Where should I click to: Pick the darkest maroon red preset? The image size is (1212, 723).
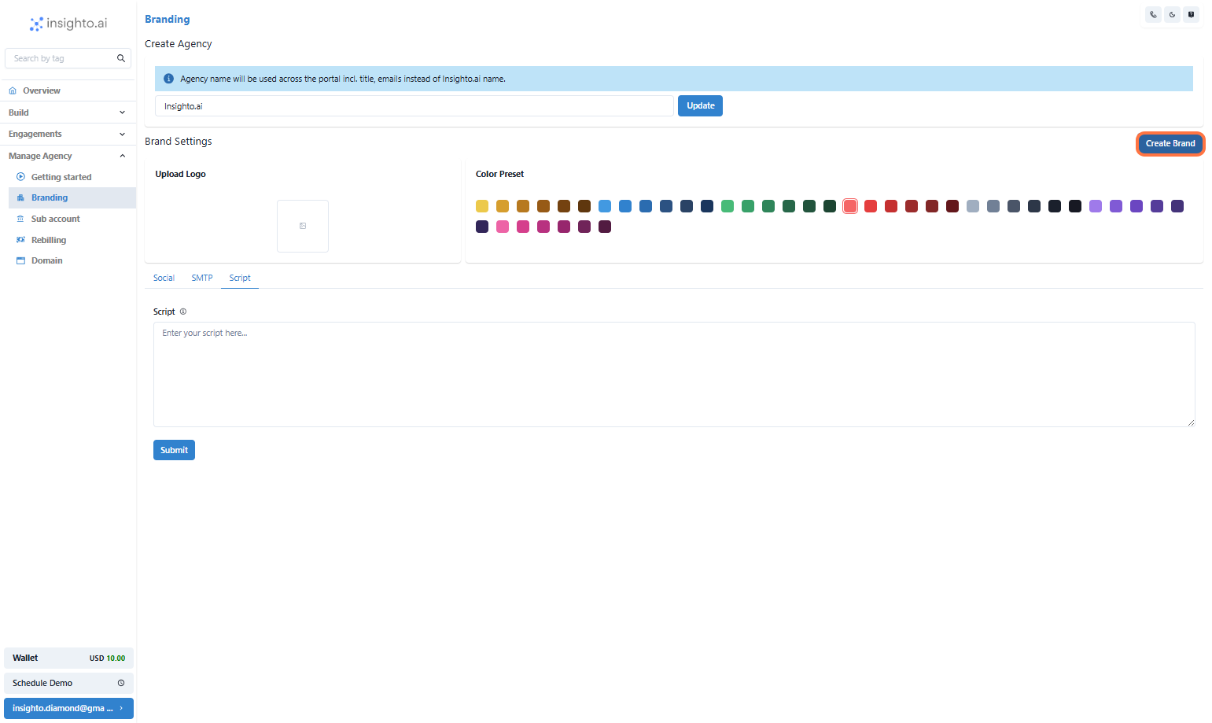952,206
